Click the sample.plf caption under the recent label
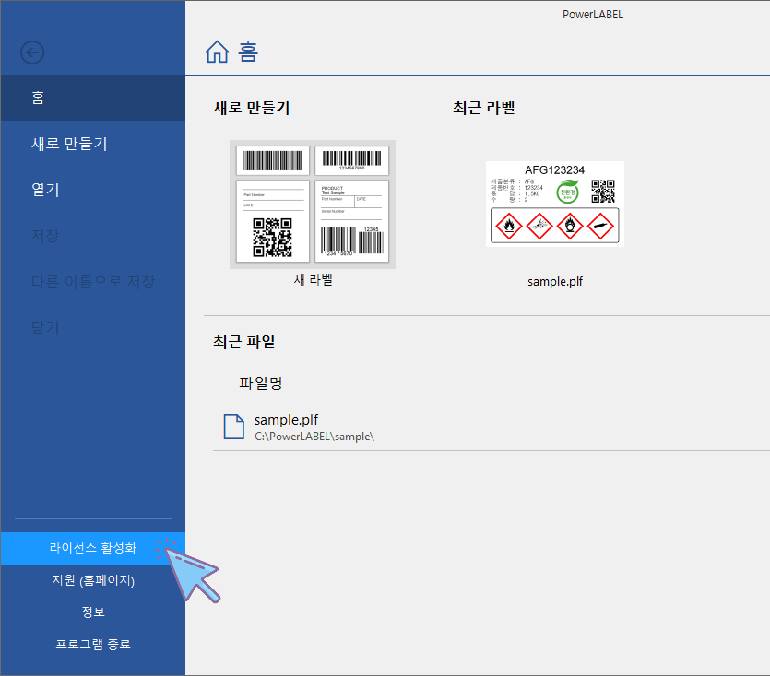The image size is (770, 676). [x=555, y=281]
